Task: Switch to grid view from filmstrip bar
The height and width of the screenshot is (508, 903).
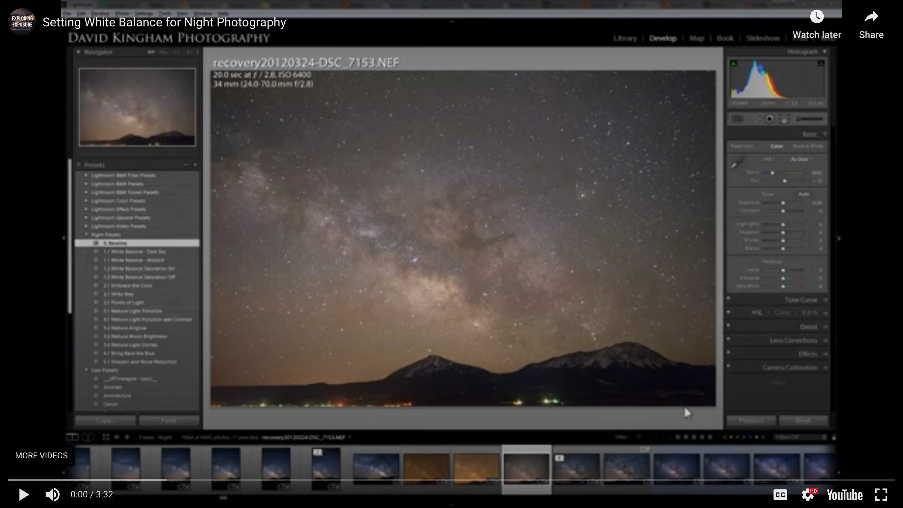Action: [x=106, y=437]
